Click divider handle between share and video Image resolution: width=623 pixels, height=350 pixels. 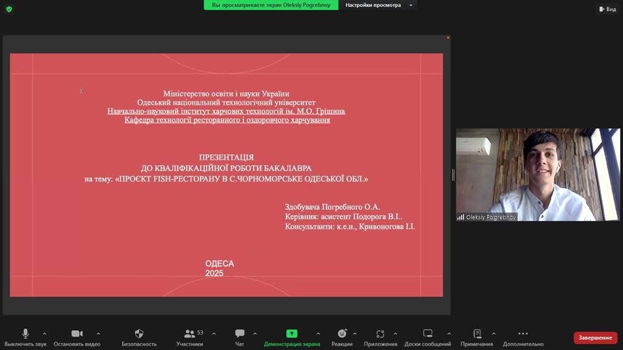coord(453,175)
